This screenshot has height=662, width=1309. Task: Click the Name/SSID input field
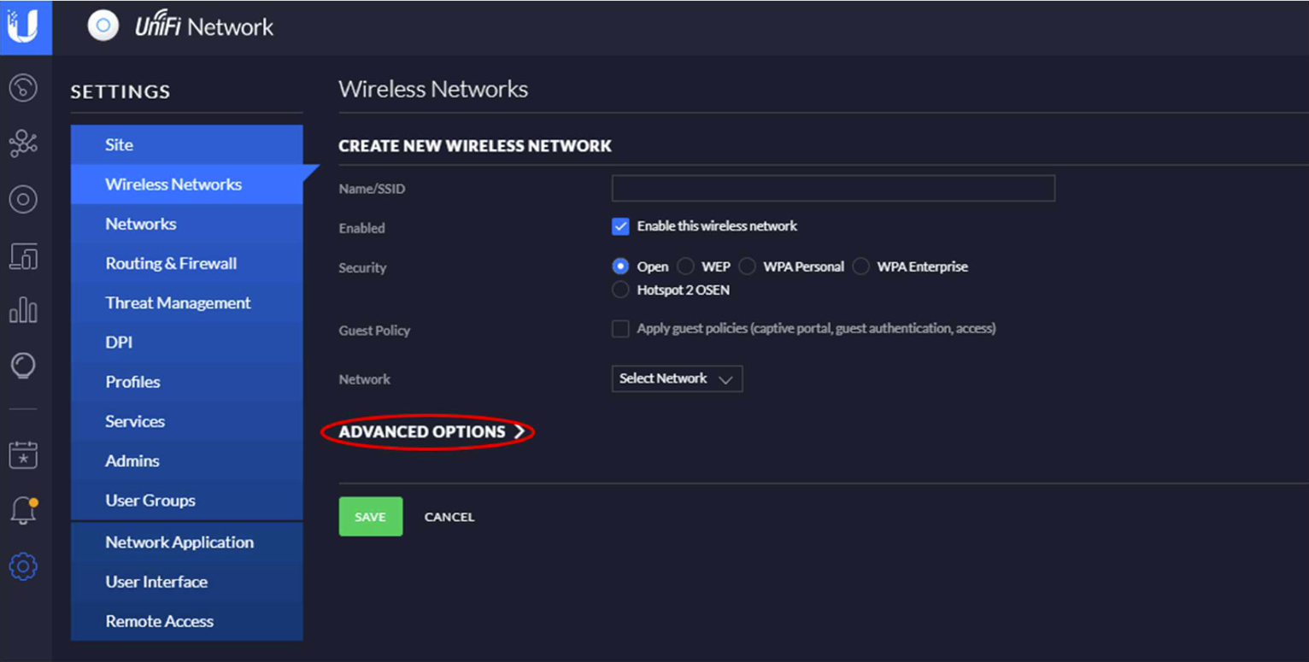pos(833,188)
